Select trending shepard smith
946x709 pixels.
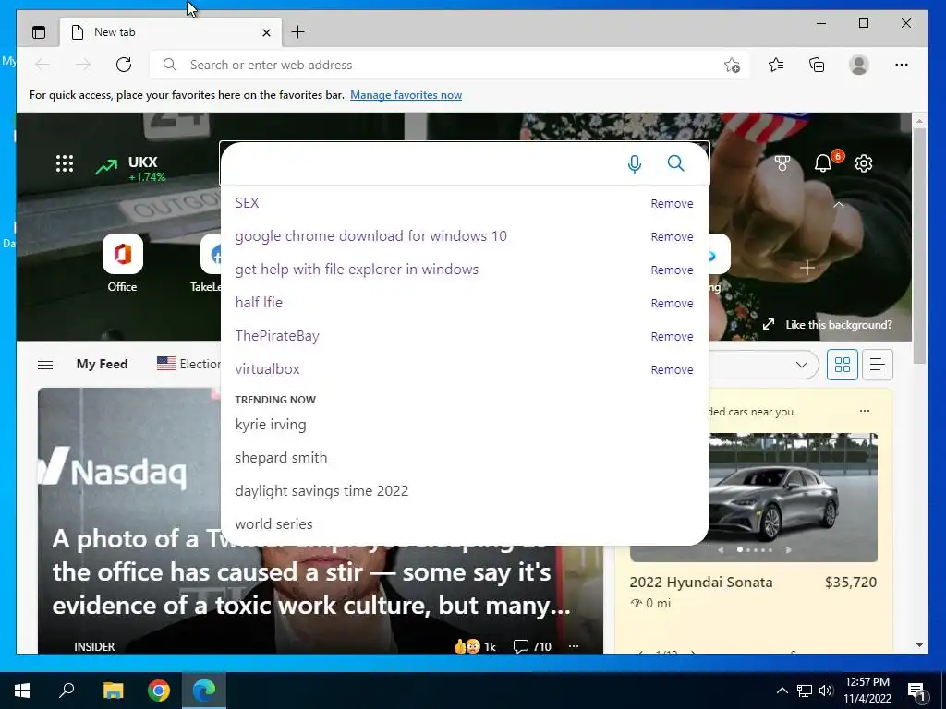point(281,458)
